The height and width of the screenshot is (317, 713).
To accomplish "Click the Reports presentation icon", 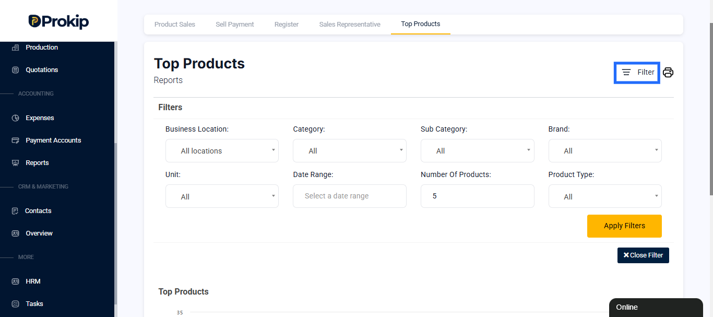I will pos(15,163).
